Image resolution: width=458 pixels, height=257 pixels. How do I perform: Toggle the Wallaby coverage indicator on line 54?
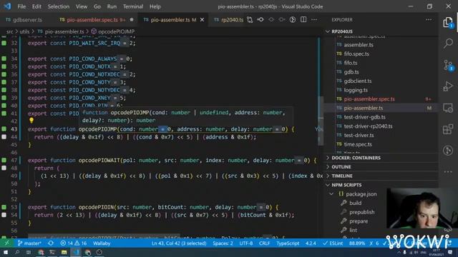pyautogui.click(x=4, y=215)
